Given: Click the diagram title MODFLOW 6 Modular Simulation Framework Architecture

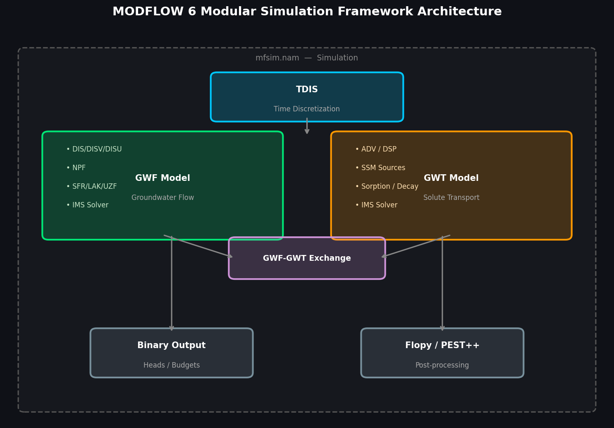Looking at the screenshot, I should coord(307,12).
